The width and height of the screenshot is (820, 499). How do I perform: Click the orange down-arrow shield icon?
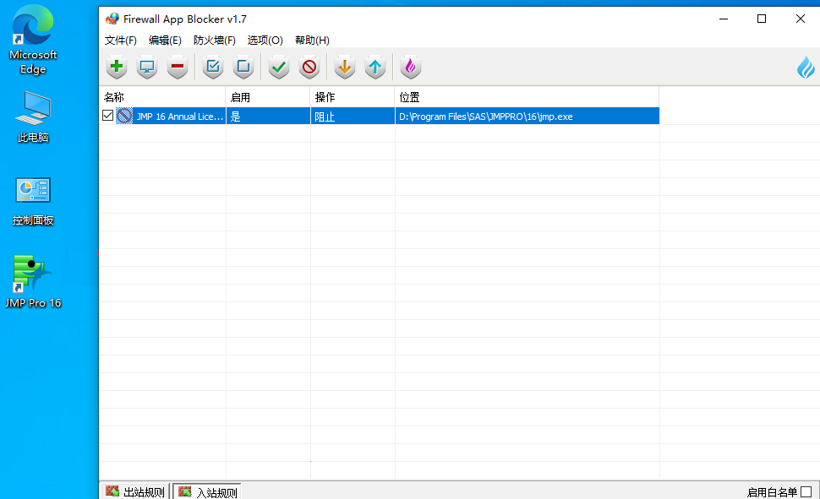pyautogui.click(x=344, y=67)
